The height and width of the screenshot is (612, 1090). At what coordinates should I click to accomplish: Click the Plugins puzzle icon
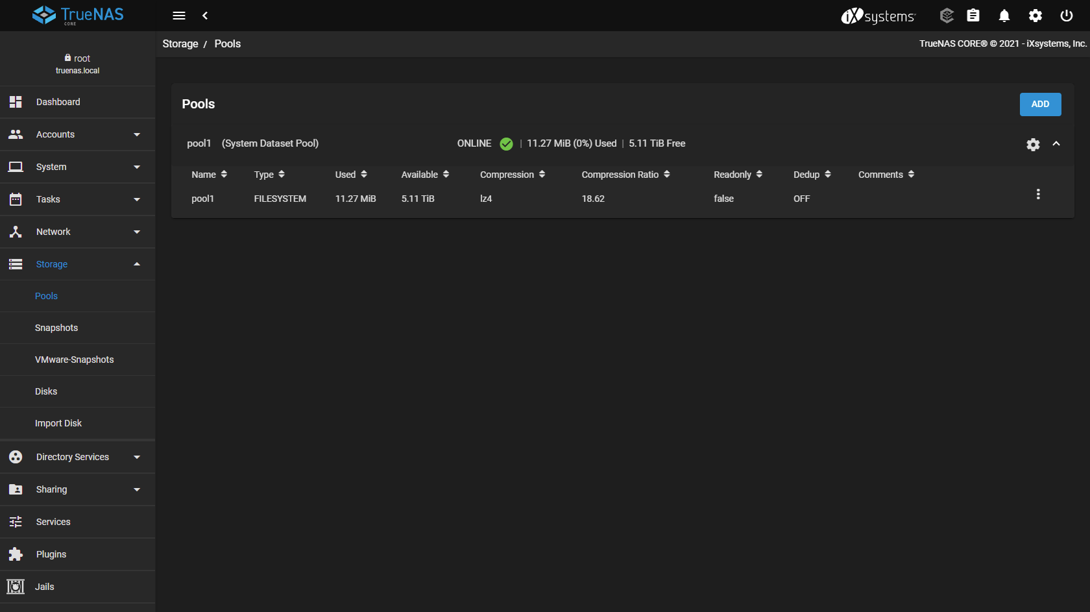pyautogui.click(x=16, y=554)
